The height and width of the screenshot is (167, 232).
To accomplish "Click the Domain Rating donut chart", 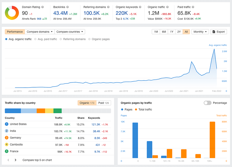I will pyautogui.click(x=12, y=13).
